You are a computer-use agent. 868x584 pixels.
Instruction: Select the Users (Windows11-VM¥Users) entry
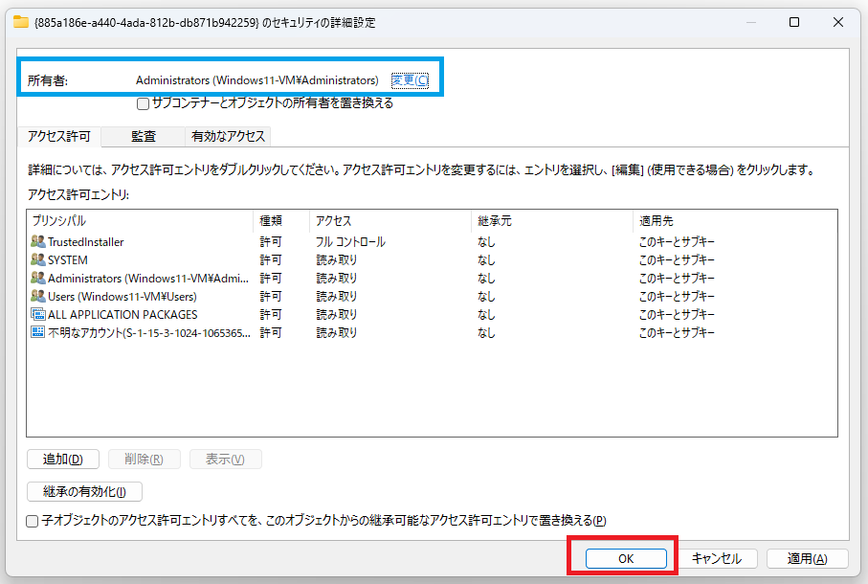click(x=122, y=297)
